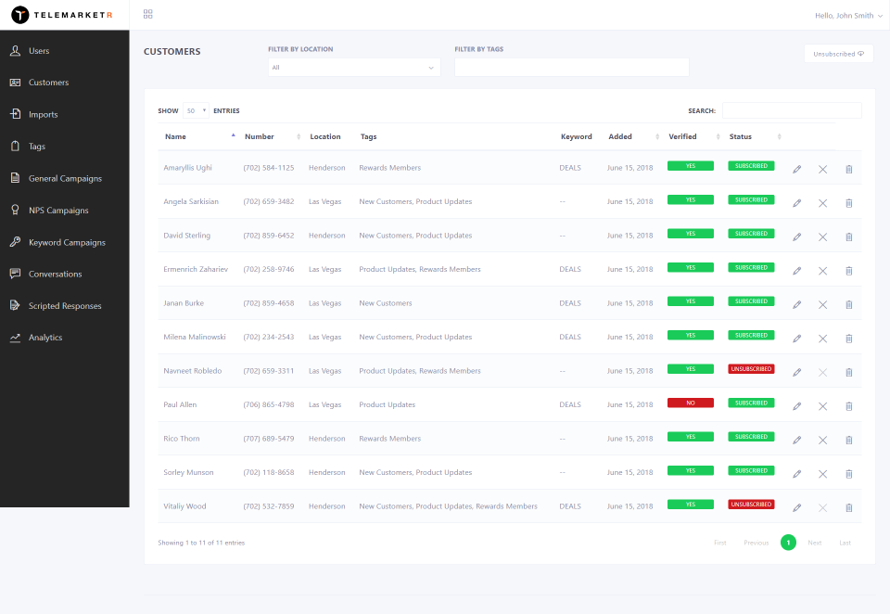The image size is (890, 614).
Task: Open NPS Campaigns in sidebar
Action: [x=58, y=211]
